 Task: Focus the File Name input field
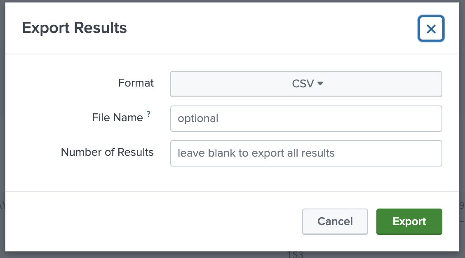[306, 119]
